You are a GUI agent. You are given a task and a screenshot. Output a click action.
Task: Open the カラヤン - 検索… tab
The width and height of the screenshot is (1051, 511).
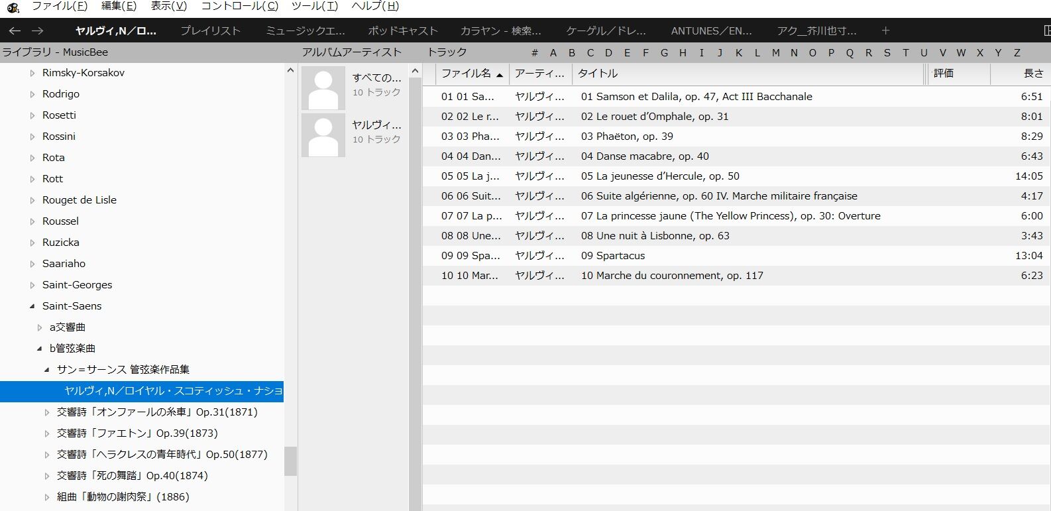(501, 30)
